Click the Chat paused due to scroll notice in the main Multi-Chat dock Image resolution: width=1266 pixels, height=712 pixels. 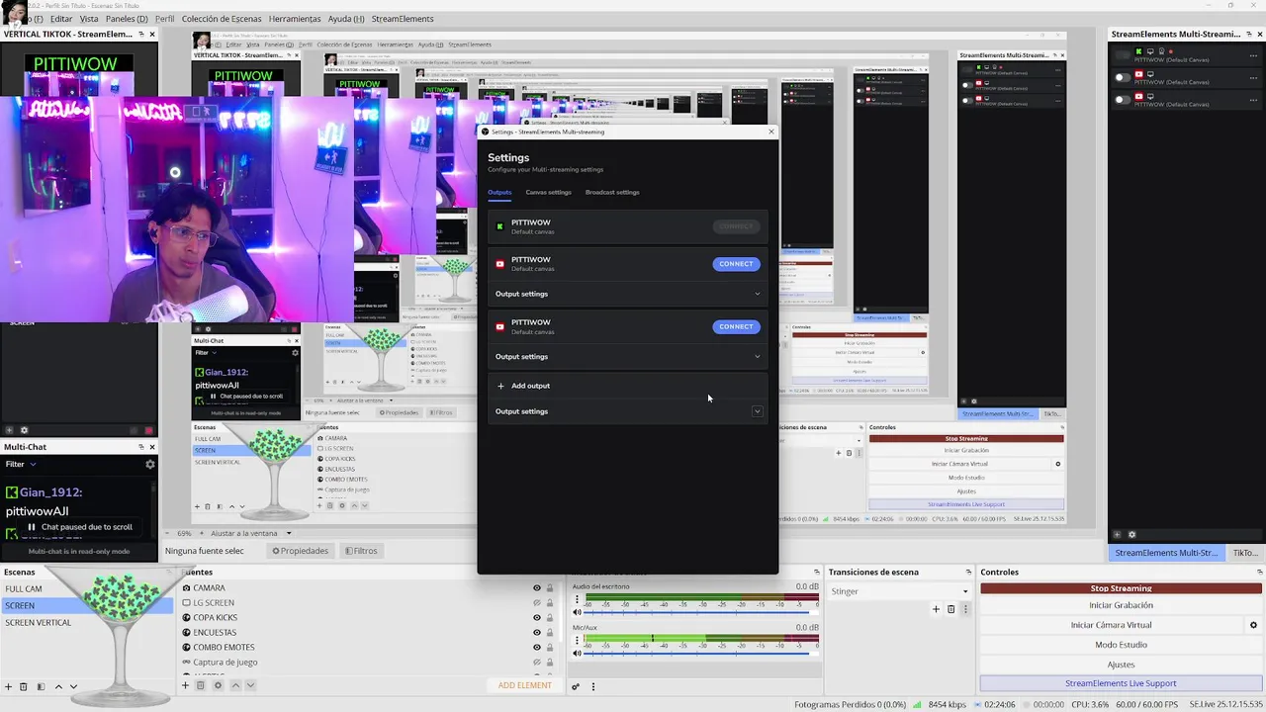click(x=79, y=527)
